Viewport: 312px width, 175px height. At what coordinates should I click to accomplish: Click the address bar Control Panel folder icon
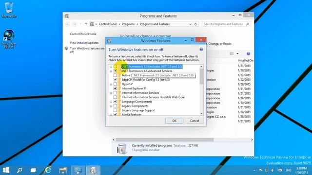[92, 24]
